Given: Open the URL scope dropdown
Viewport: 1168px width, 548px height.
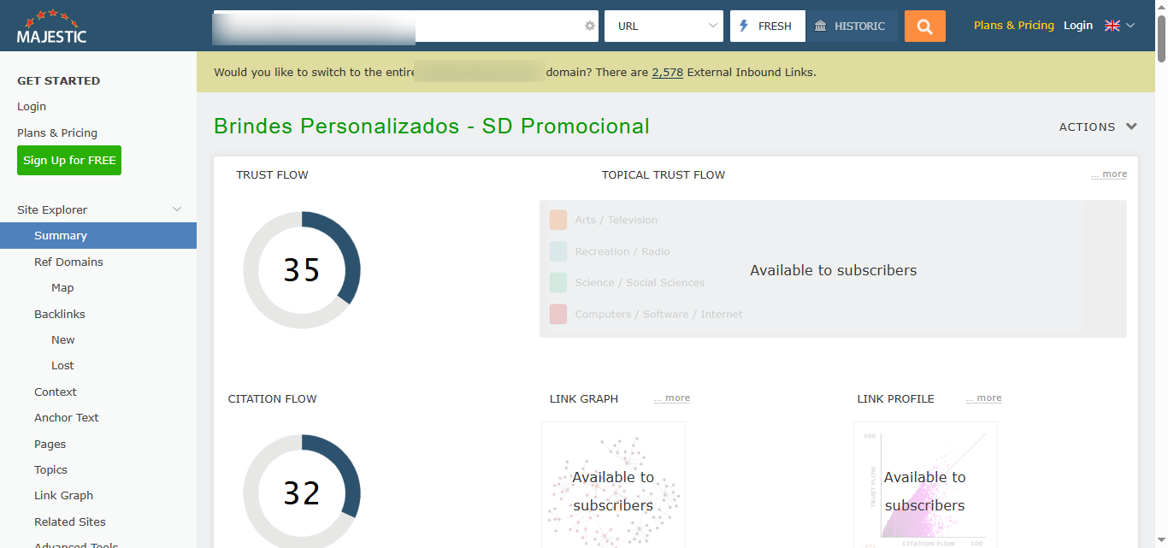Looking at the screenshot, I should pos(664,27).
